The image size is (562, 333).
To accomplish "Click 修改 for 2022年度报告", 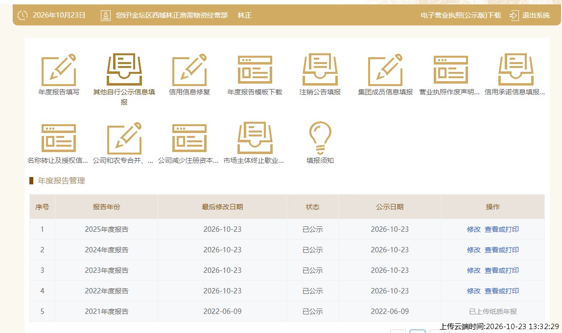I will tap(473, 291).
